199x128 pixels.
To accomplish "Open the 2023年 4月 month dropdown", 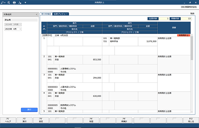I will click(x=13, y=29).
